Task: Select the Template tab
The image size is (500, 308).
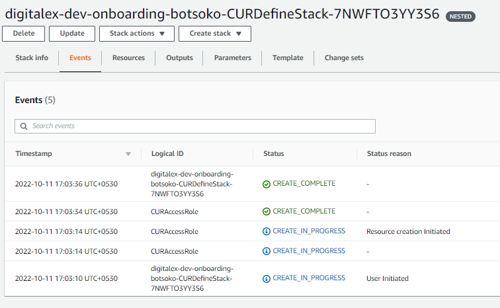Action: point(288,58)
